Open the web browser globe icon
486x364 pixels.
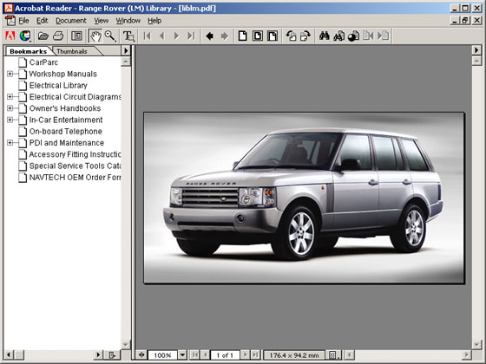(x=25, y=36)
